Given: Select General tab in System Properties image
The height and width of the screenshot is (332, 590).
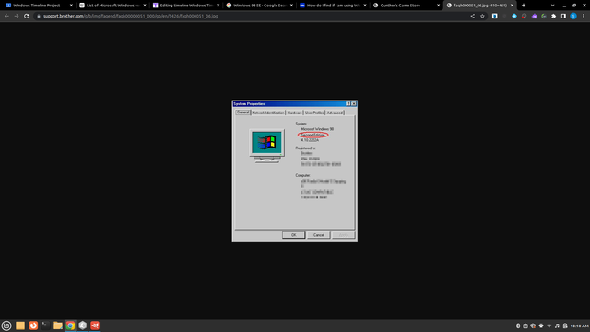Looking at the screenshot, I should pyautogui.click(x=242, y=113).
